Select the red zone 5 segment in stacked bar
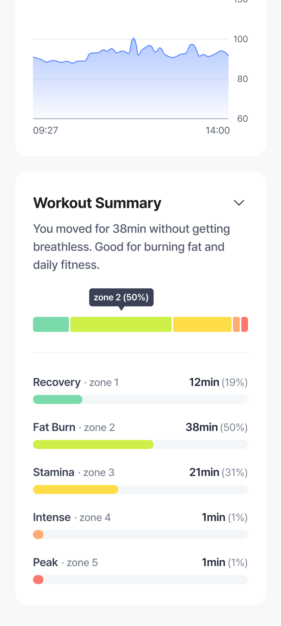 (x=245, y=324)
